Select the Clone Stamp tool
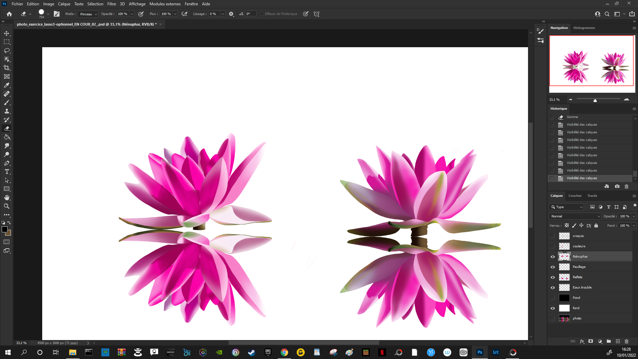This screenshot has height=359, width=638. pos(7,111)
